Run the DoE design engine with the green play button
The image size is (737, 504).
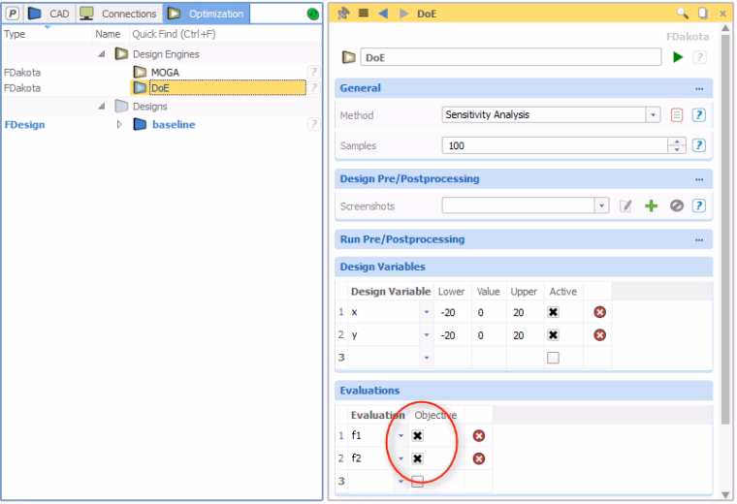(677, 57)
